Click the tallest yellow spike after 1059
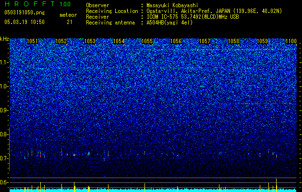Image resolution: width=302 pixels, height=192 pixels. coord(277,185)
